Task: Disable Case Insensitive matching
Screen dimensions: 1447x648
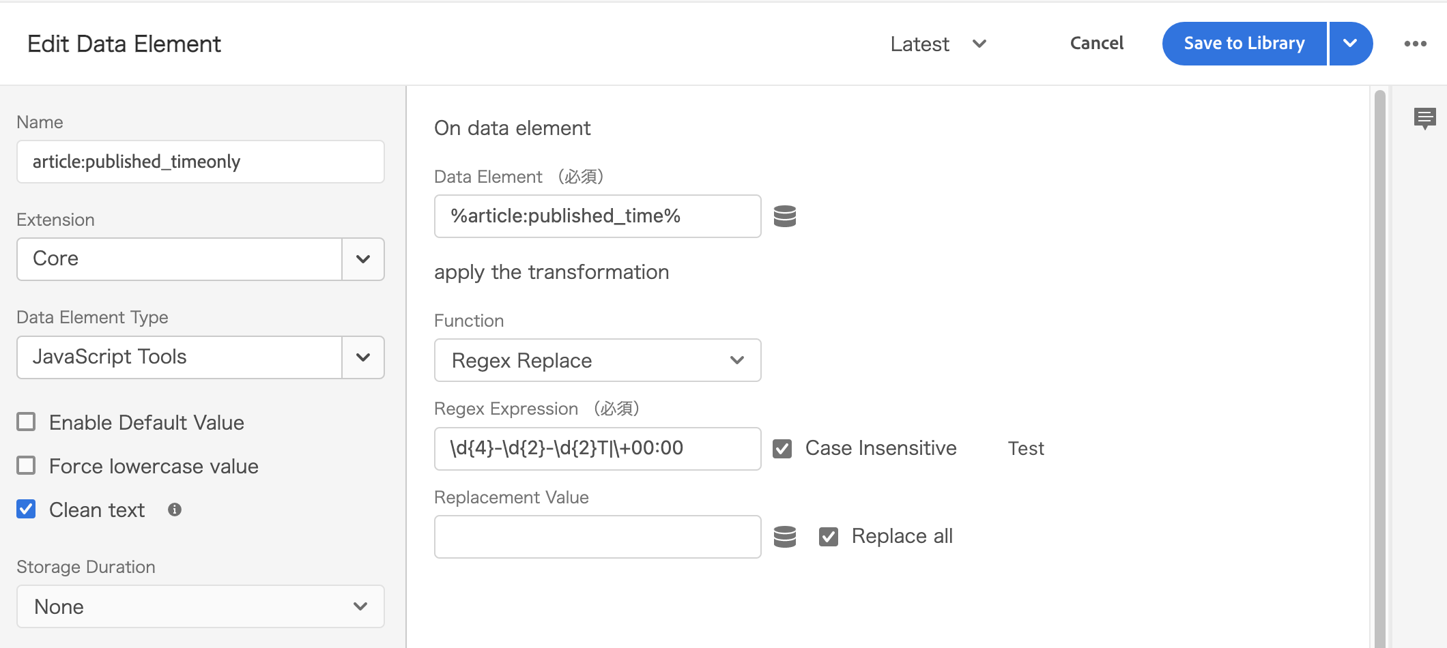Action: tap(782, 448)
